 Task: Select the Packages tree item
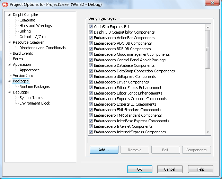21,81
